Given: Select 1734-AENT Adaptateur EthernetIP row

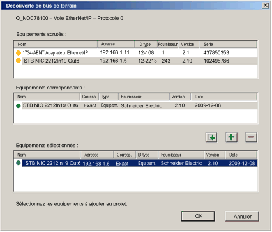Looking at the screenshot, I should pos(135,52).
